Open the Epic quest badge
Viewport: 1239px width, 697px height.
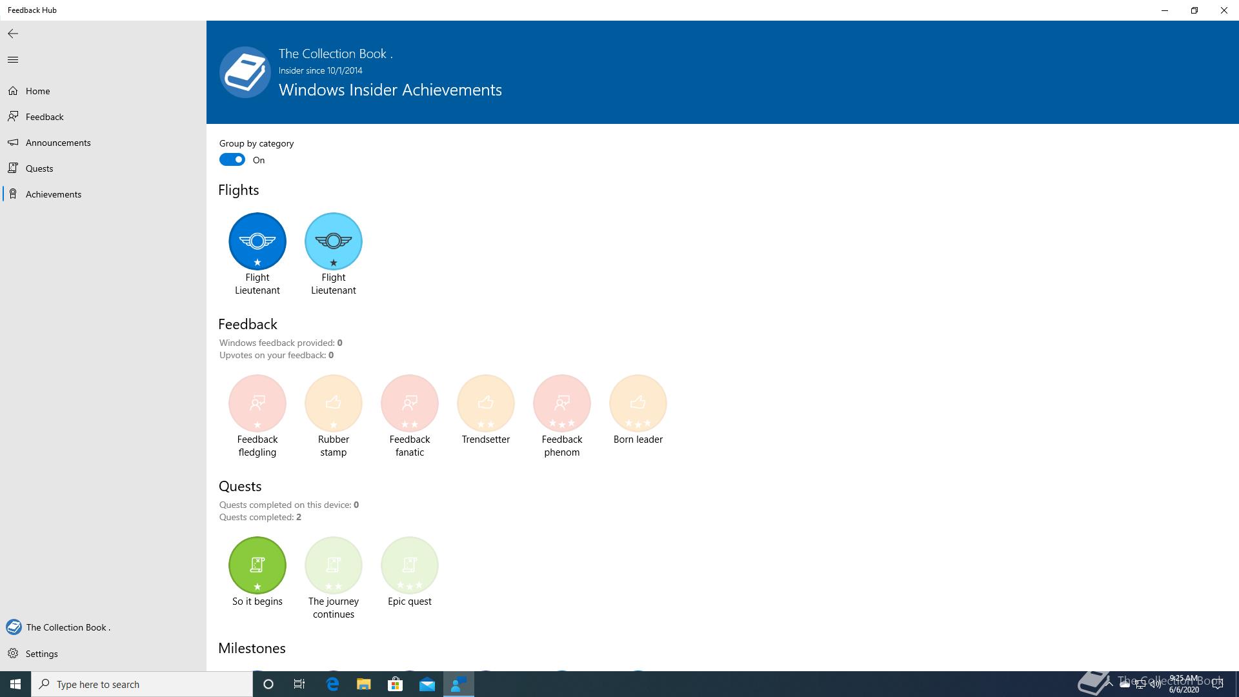(x=409, y=565)
